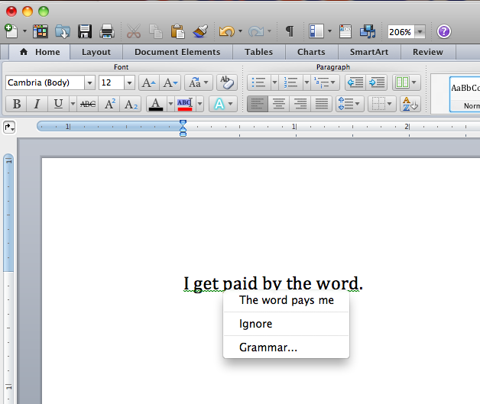The image size is (480, 404).
Task: Toggle show paragraph marks pilcrow
Action: (289, 31)
